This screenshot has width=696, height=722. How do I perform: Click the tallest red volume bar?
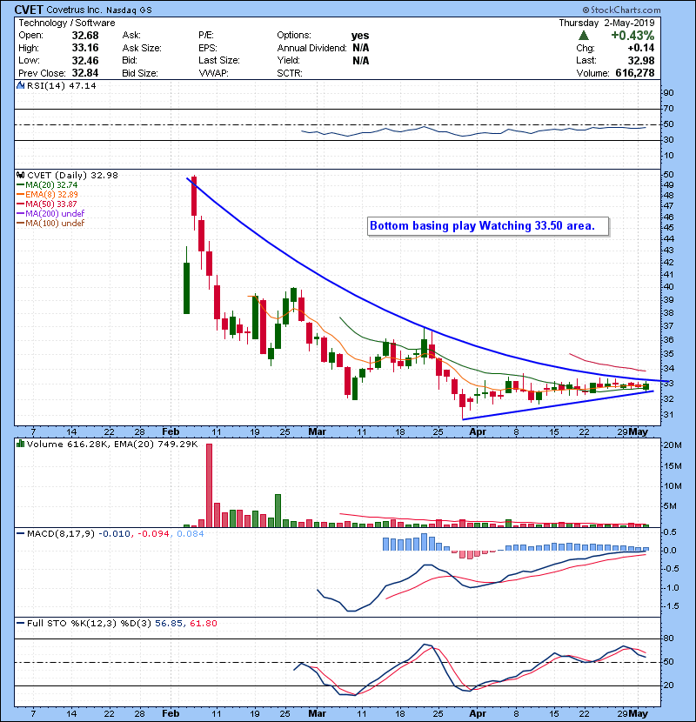tap(209, 485)
